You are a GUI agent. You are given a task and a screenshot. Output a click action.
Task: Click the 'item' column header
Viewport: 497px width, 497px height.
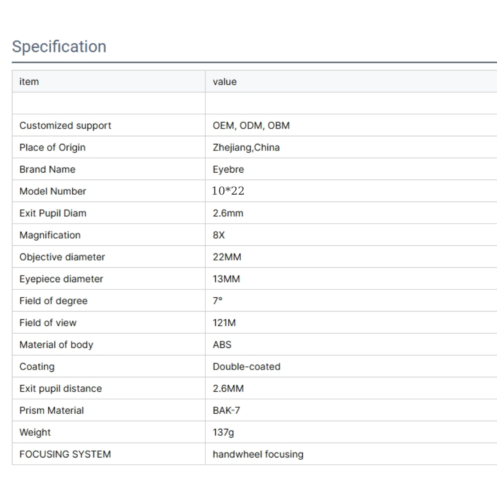pos(29,81)
